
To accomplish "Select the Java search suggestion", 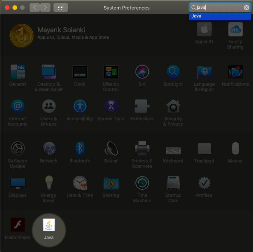I will click(x=220, y=16).
